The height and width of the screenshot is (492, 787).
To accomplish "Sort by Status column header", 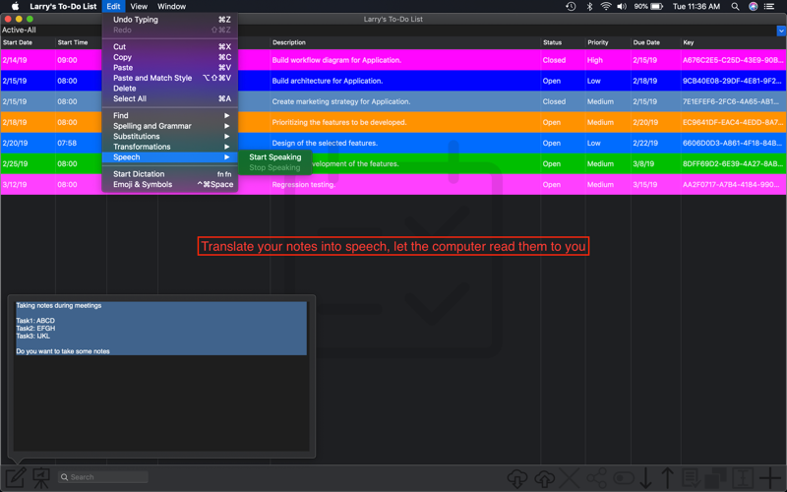I will click(563, 42).
